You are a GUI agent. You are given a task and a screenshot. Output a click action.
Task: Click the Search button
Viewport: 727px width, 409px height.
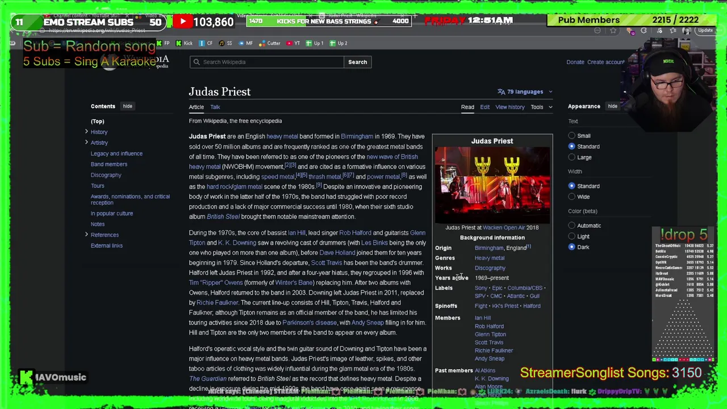click(x=357, y=62)
